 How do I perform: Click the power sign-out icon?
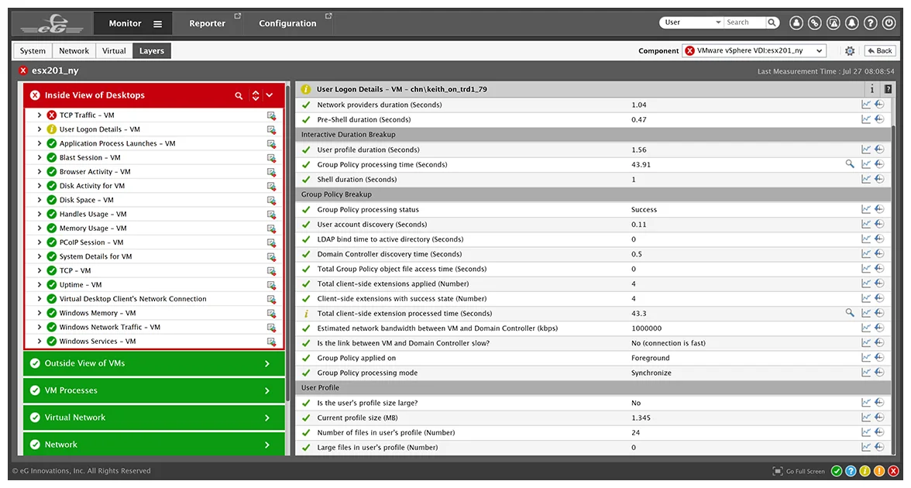[889, 22]
